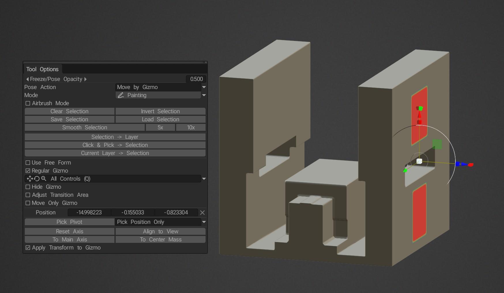The height and width of the screenshot is (293, 504).
Task: Click the pencil icon in the Mode field
Action: click(x=121, y=95)
